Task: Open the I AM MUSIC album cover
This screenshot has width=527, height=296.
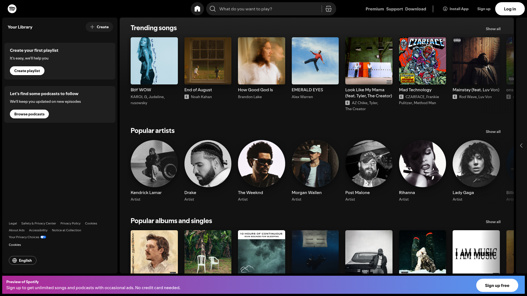Action: (x=476, y=252)
